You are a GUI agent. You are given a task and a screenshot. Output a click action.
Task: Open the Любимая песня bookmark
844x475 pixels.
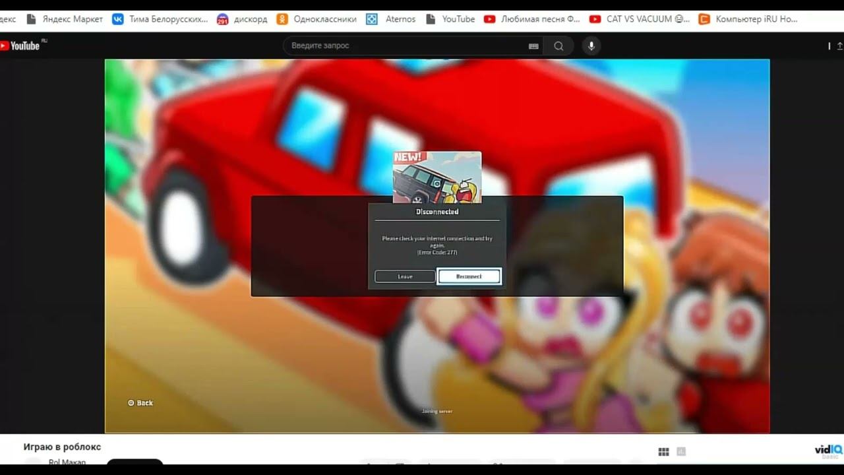pos(531,19)
